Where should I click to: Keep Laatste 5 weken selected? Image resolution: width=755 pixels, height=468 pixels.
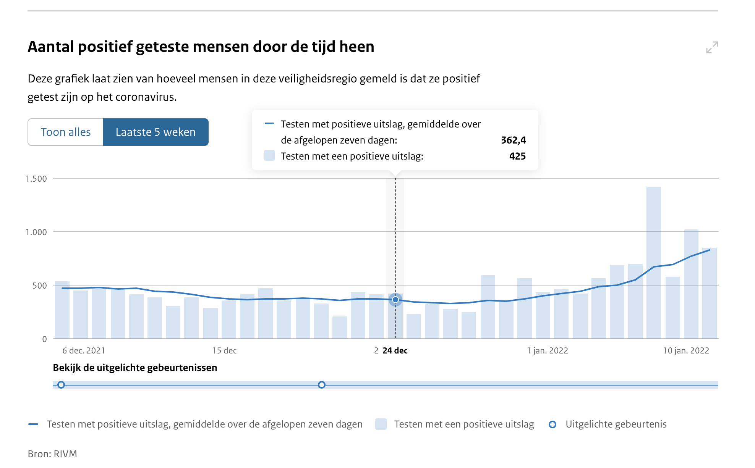[155, 132]
